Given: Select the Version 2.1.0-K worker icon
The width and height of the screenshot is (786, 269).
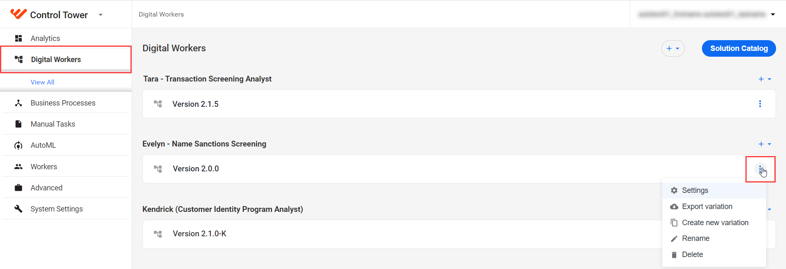Looking at the screenshot, I should [158, 234].
